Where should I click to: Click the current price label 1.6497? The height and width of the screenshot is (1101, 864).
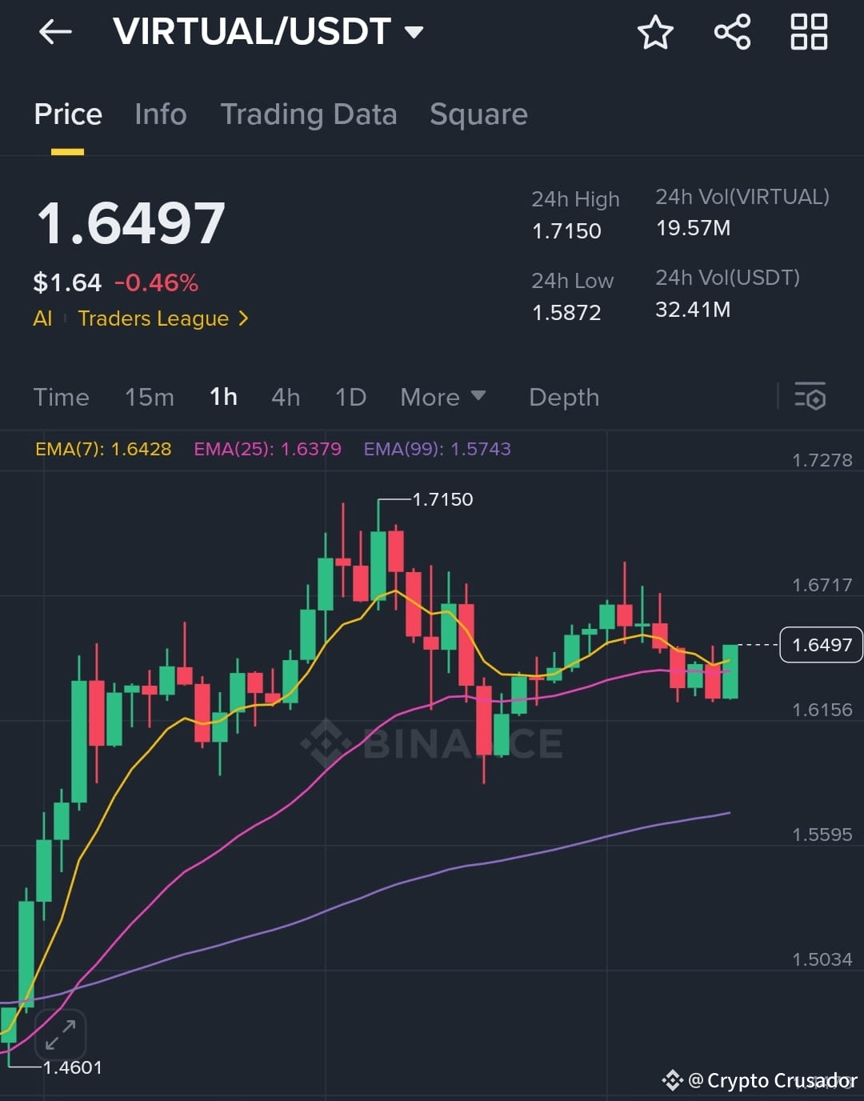821,645
